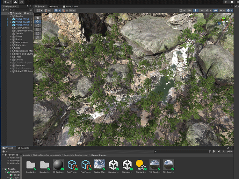239x180 pixels.
Task: Expand the Trees hierarchy item
Action: point(11,57)
